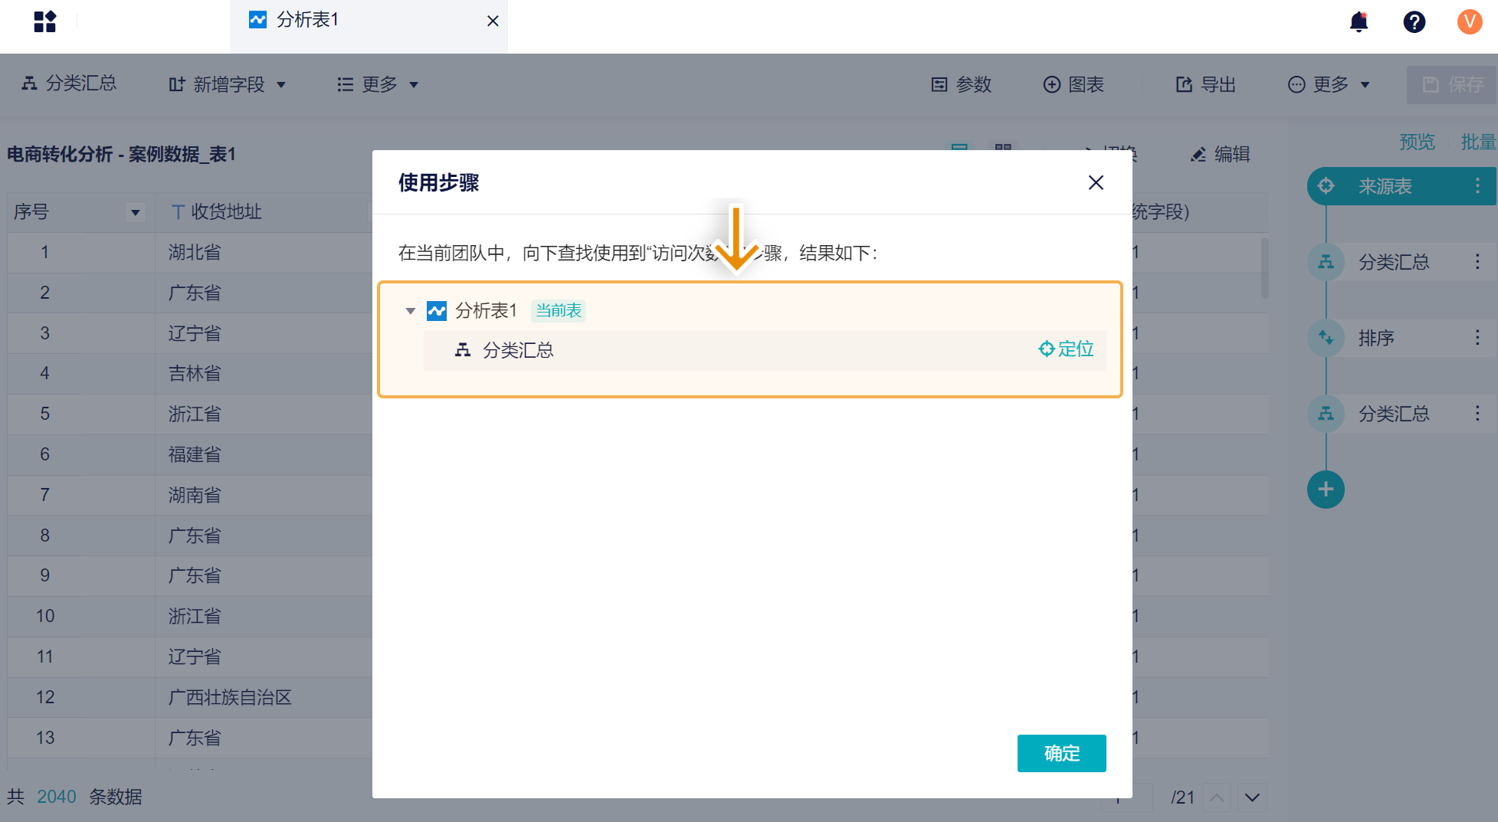Click the 定位 locate link

tap(1066, 349)
